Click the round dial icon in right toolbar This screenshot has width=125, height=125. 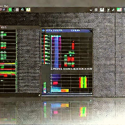(x=91, y=10)
